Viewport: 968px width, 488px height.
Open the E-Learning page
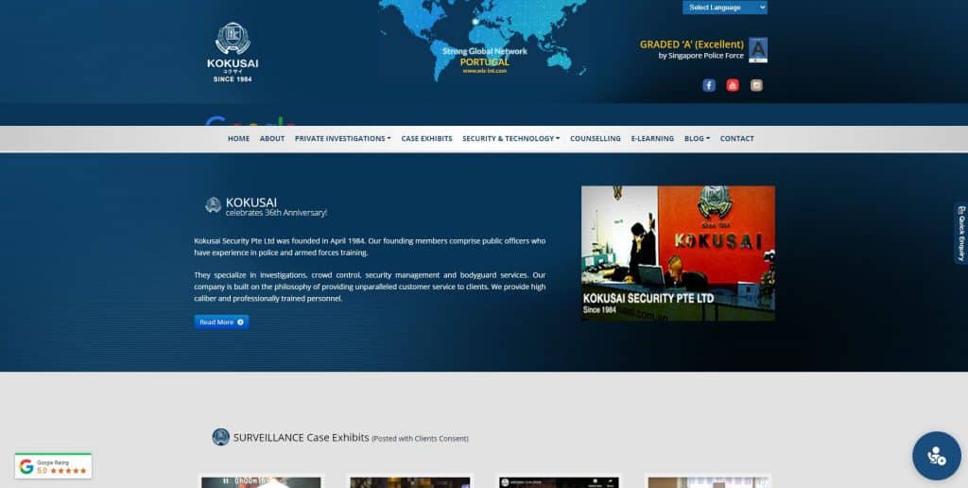tap(652, 138)
